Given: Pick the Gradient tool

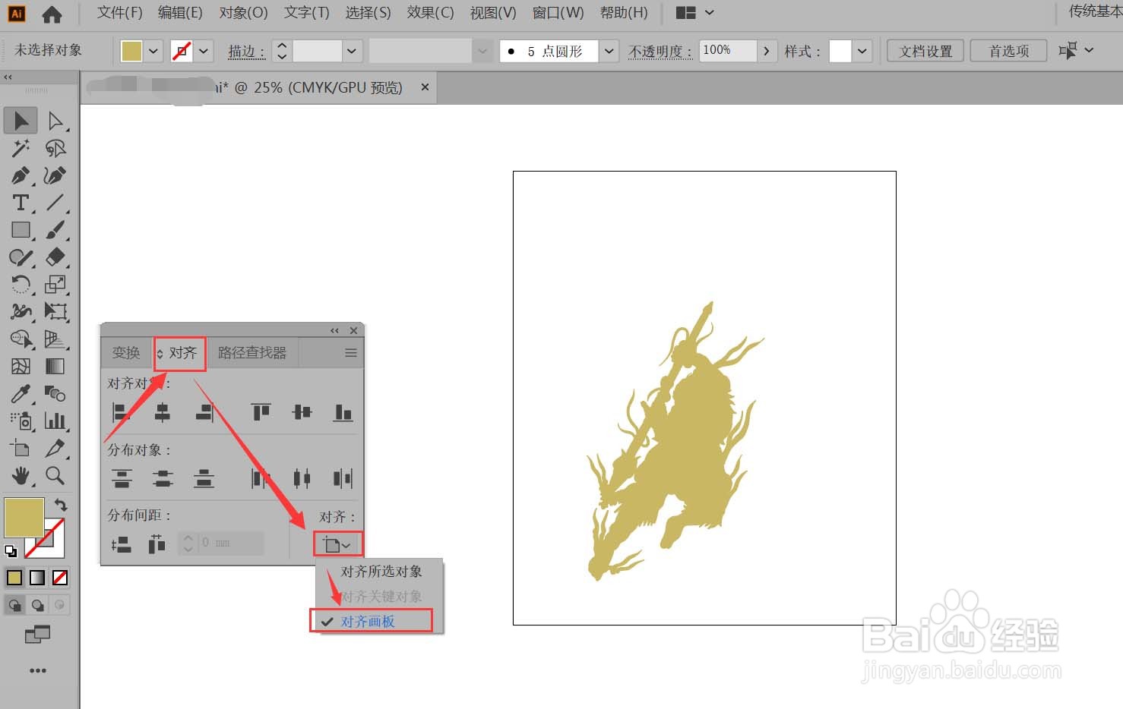Looking at the screenshot, I should [x=55, y=367].
